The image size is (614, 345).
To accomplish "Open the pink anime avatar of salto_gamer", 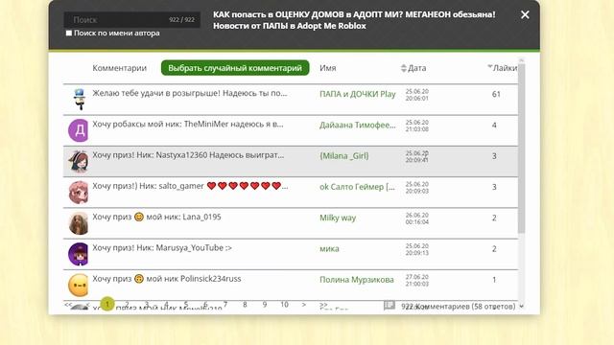I will click(78, 192).
